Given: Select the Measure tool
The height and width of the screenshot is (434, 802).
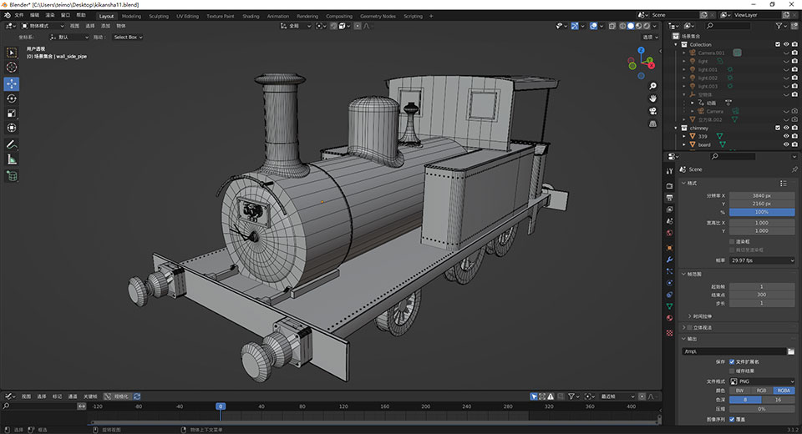Looking at the screenshot, I should pos(12,159).
